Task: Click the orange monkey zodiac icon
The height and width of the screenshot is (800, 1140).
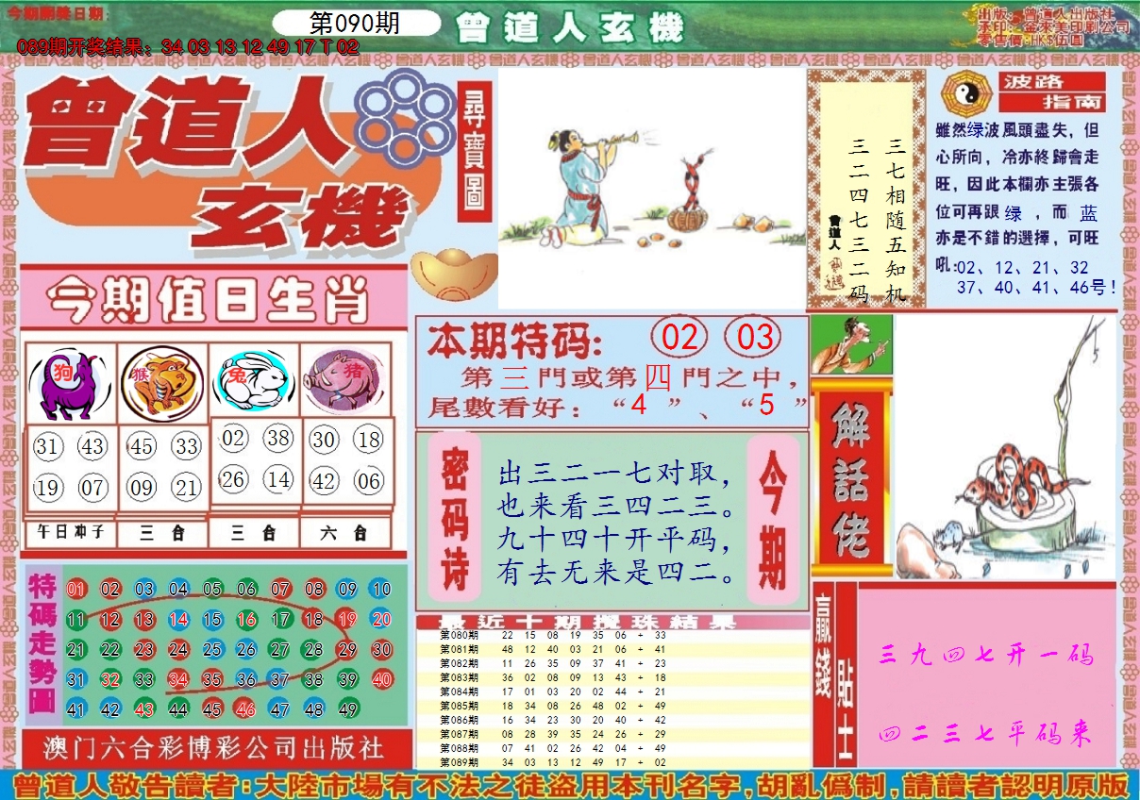Action: (x=162, y=382)
